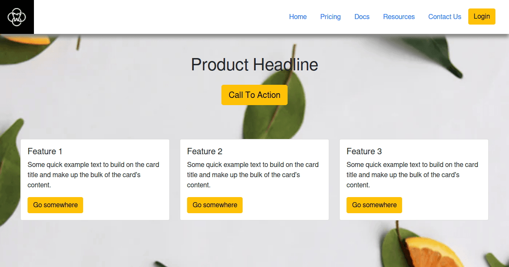Select the Feature 1 card title
This screenshot has width=509, height=267.
pyautogui.click(x=45, y=151)
